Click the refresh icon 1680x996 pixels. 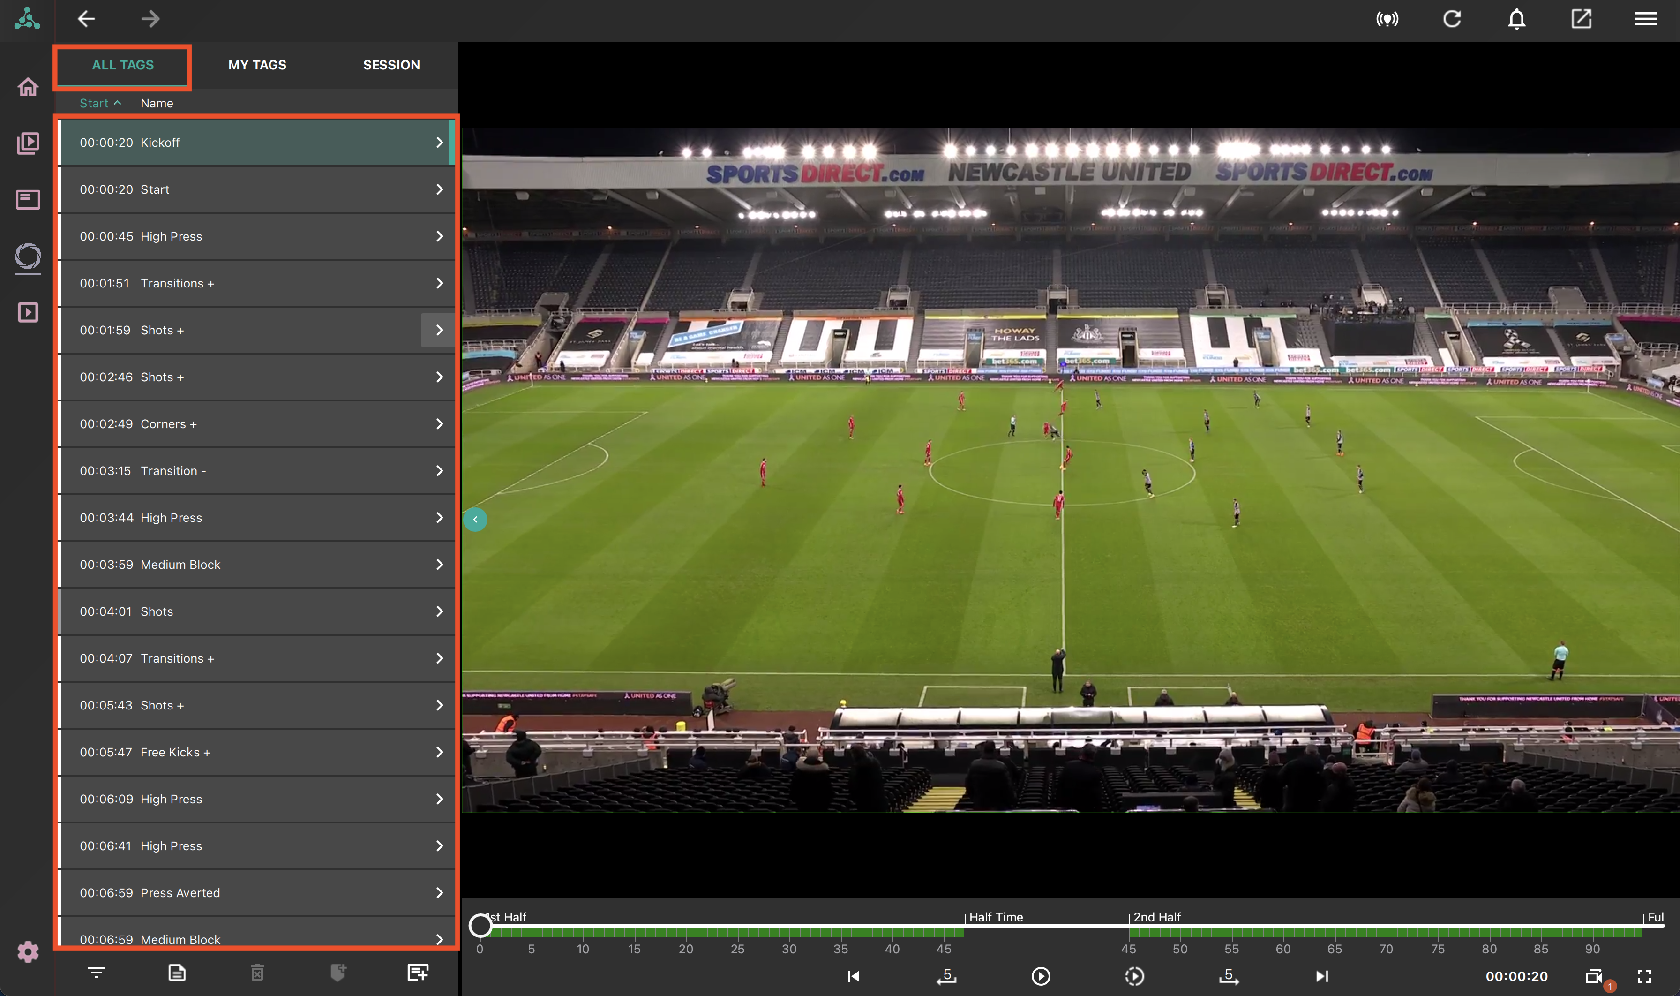pyautogui.click(x=1452, y=19)
